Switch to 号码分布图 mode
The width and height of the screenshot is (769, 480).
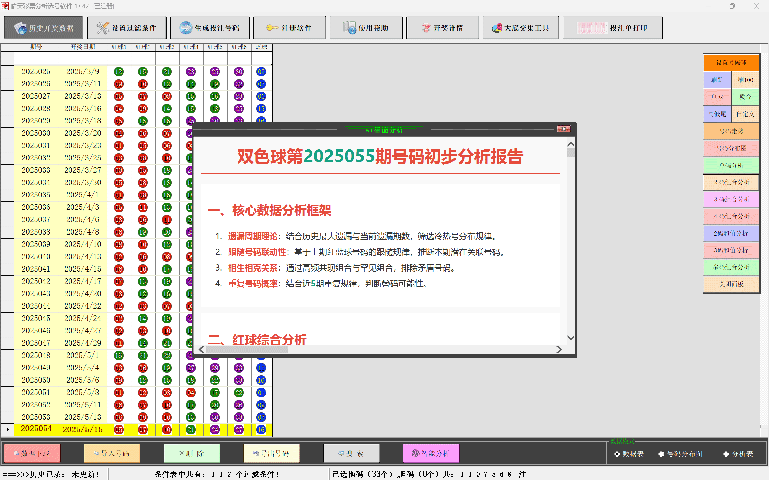pyautogui.click(x=661, y=454)
